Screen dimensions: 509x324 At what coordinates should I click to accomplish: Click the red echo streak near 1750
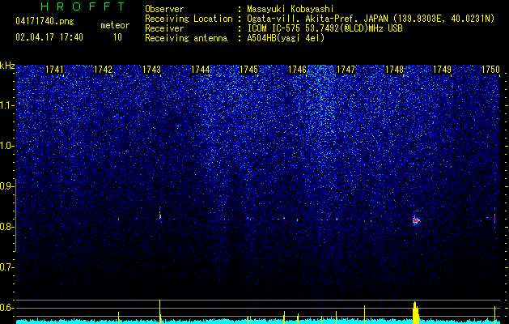(494, 219)
